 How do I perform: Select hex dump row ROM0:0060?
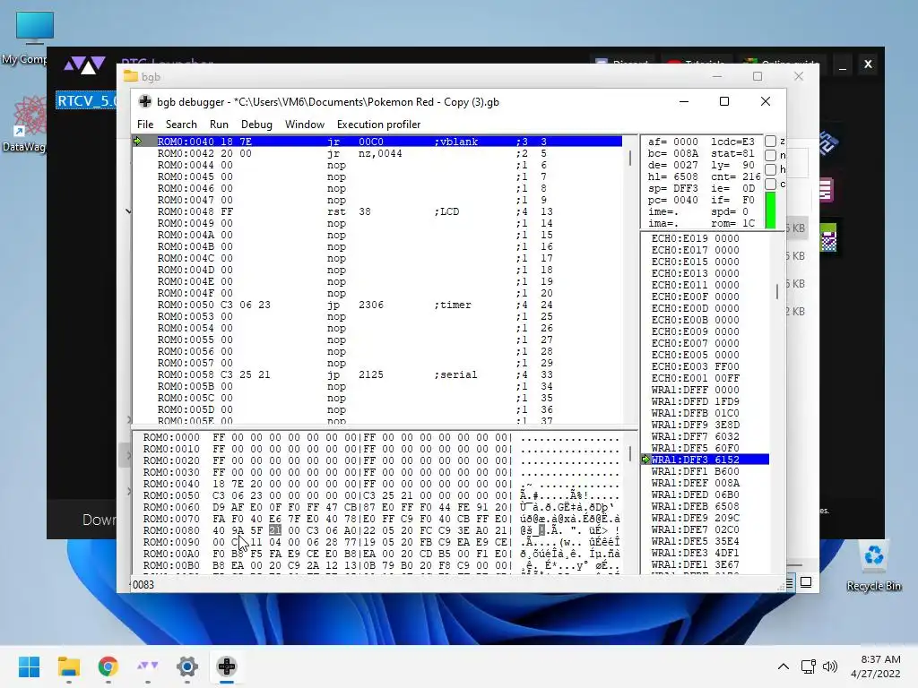pyautogui.click(x=381, y=507)
